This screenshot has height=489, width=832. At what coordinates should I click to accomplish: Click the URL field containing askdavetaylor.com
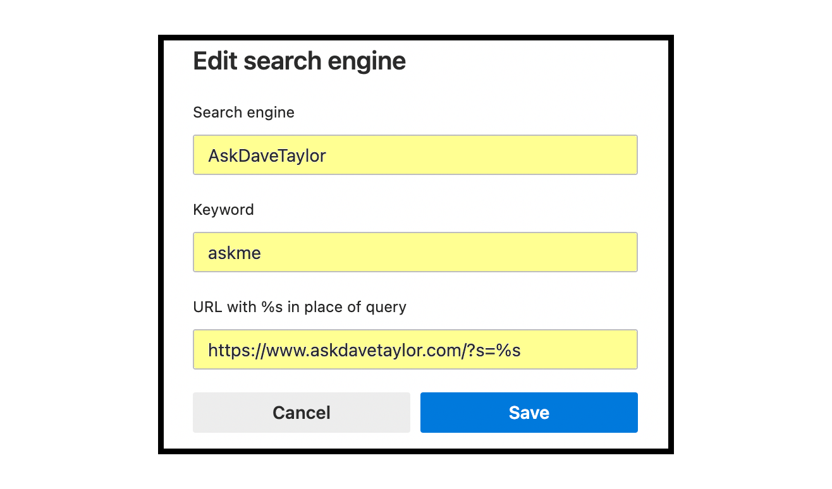click(415, 349)
